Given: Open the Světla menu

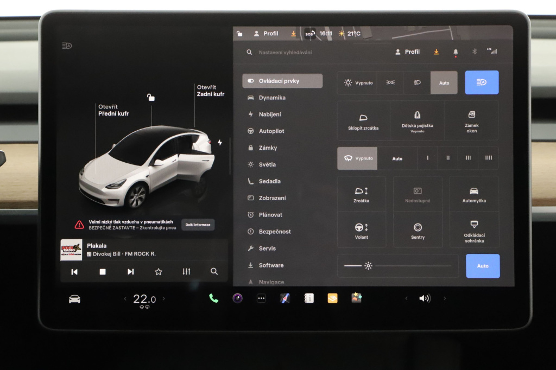Looking at the screenshot, I should coord(282,164).
